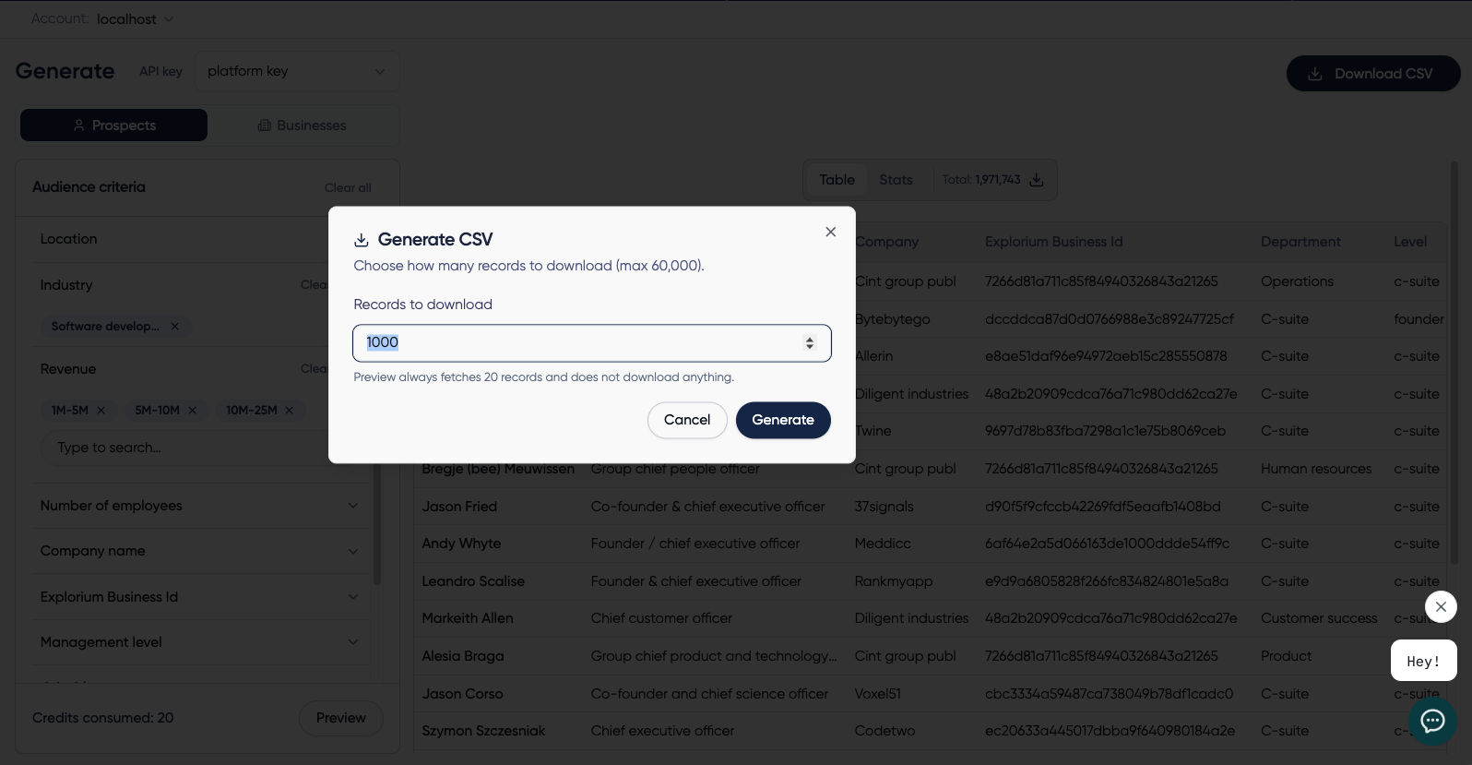Viewport: 1472px width, 765px height.
Task: Click the Total: 1,971,743 label
Action: click(x=981, y=180)
